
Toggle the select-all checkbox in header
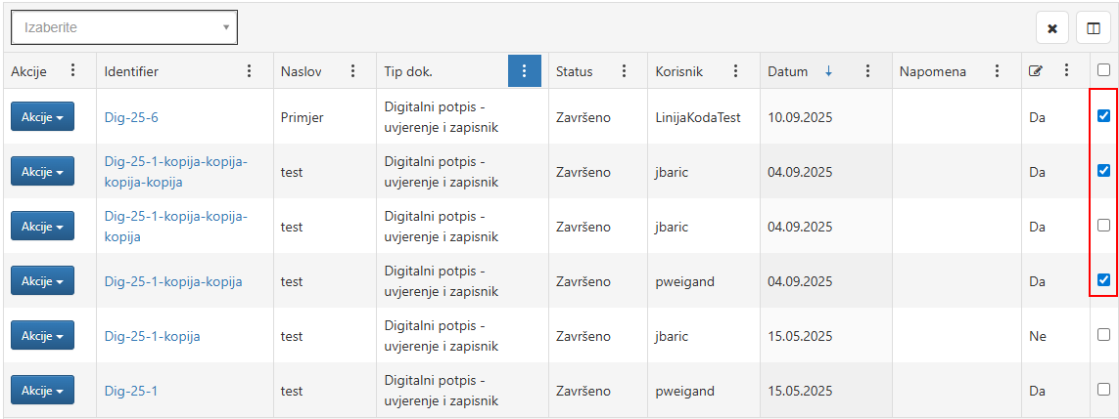tap(1103, 70)
